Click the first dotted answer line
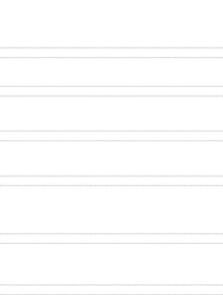223x295 pixels. click(111, 48)
